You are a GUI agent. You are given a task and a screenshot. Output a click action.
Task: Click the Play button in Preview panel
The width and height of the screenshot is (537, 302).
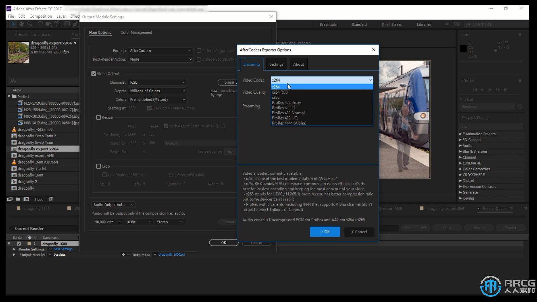point(490,90)
